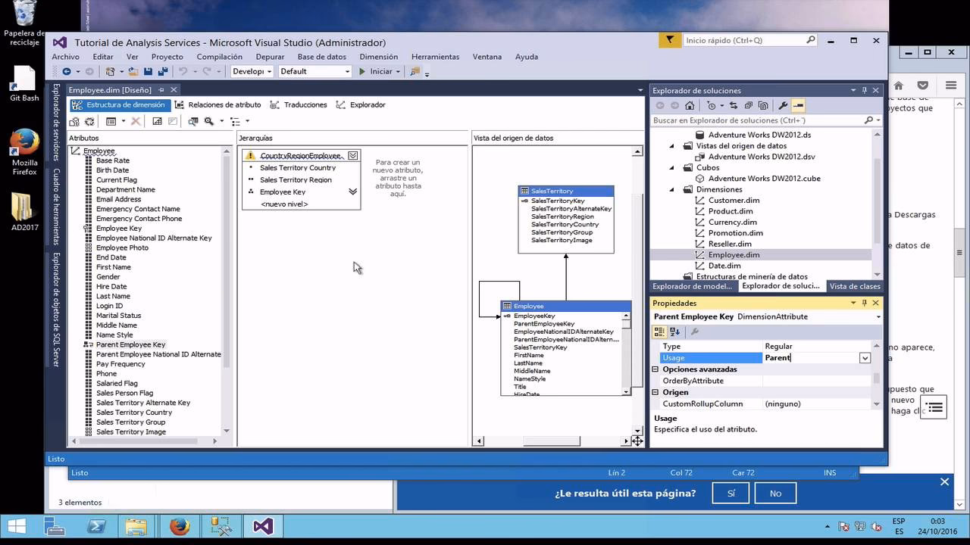Click the Sí button on the feedback bar

click(x=731, y=493)
